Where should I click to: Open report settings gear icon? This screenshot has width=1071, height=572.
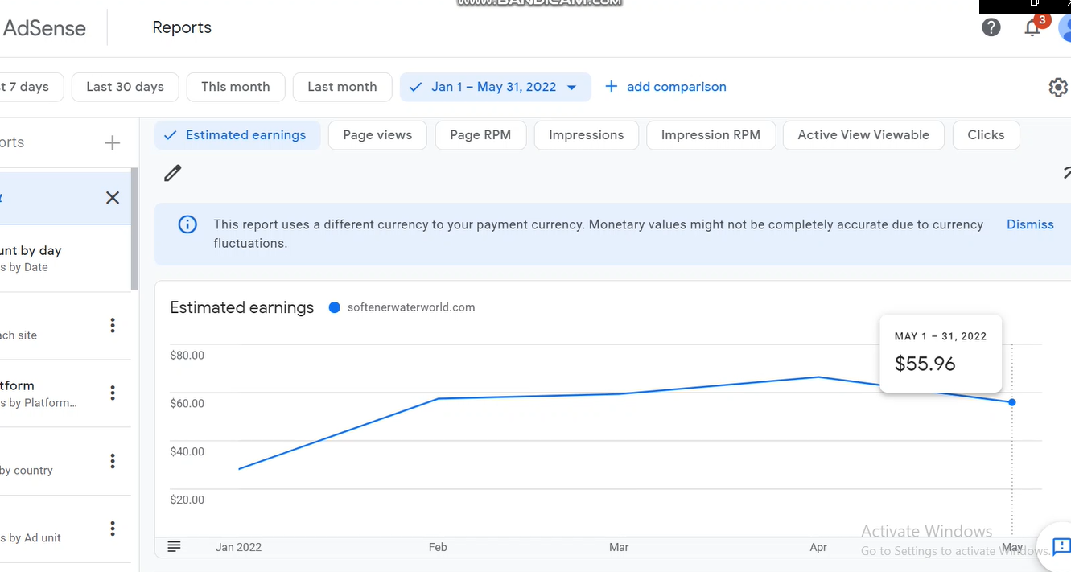[1058, 87]
